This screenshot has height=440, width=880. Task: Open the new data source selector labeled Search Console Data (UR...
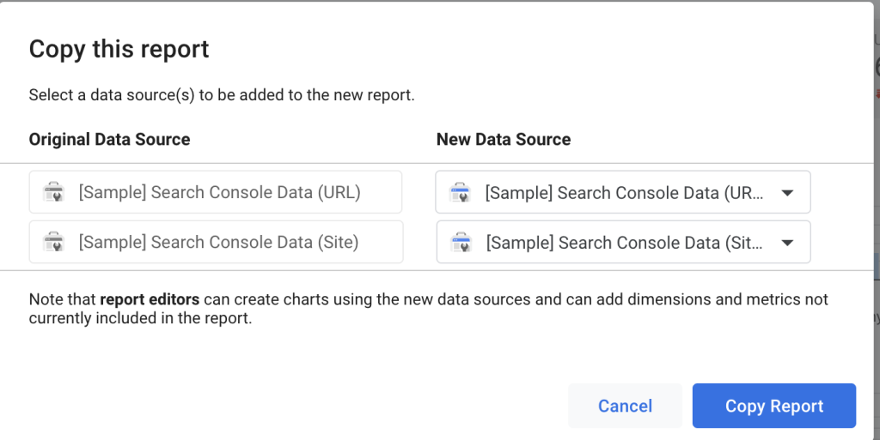[623, 193]
